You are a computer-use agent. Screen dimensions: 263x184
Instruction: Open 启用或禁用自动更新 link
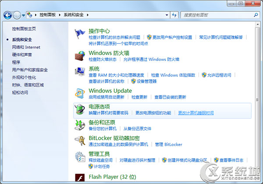click(107, 97)
